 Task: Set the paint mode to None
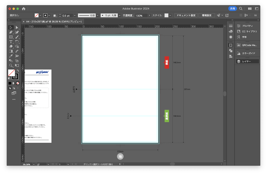click(x=18, y=83)
